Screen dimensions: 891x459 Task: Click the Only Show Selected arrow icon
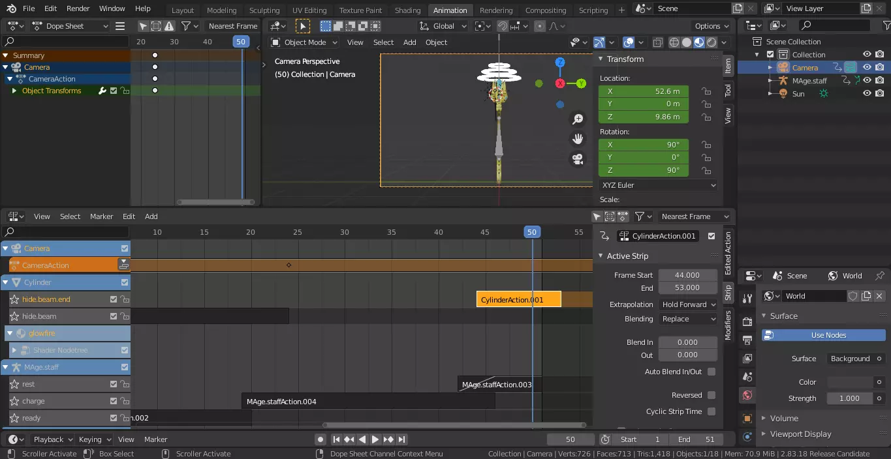coord(143,26)
